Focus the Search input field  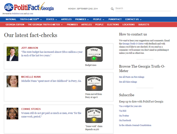point(143,9)
